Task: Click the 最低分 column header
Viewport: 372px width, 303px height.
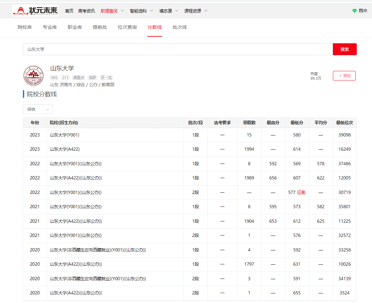Action: 297,123
